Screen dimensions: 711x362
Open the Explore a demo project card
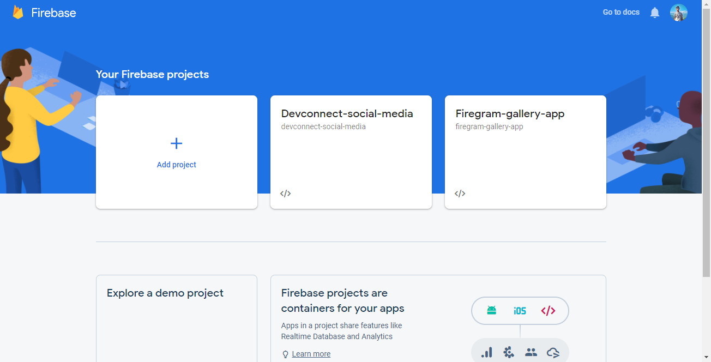[177, 318]
